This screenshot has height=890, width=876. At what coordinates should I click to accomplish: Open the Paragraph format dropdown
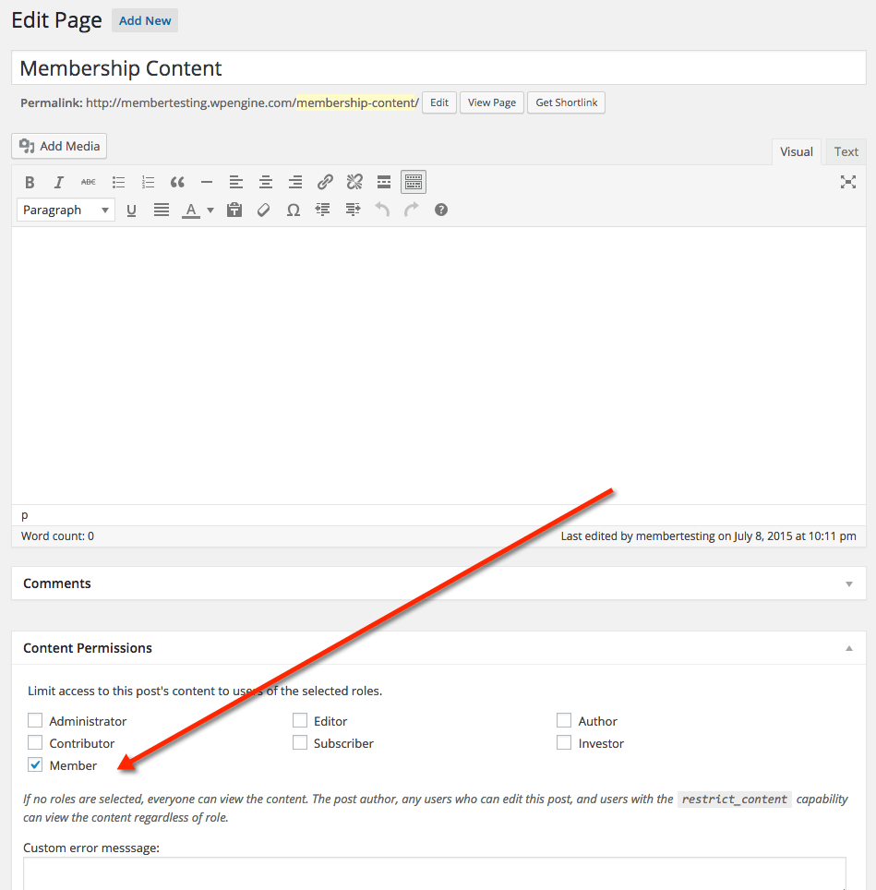66,210
